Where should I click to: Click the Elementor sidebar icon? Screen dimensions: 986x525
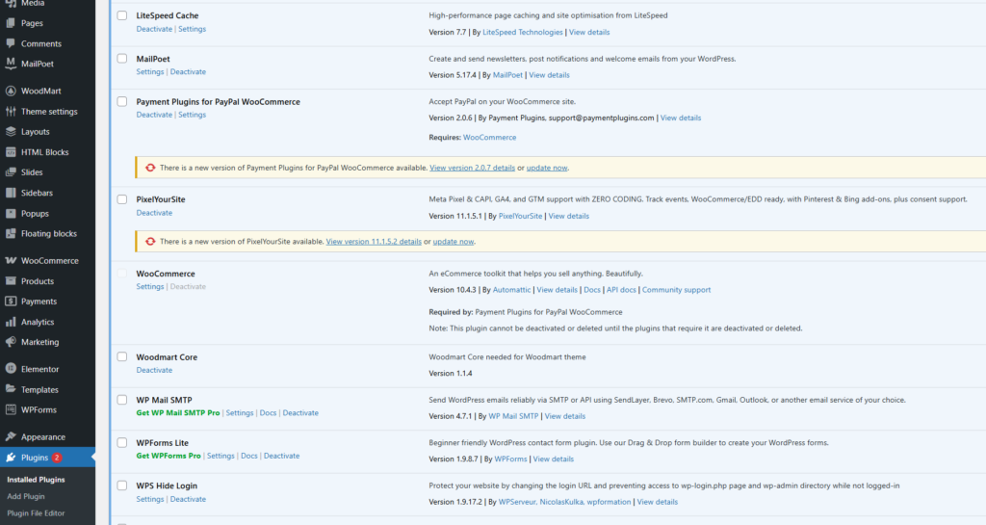point(11,369)
